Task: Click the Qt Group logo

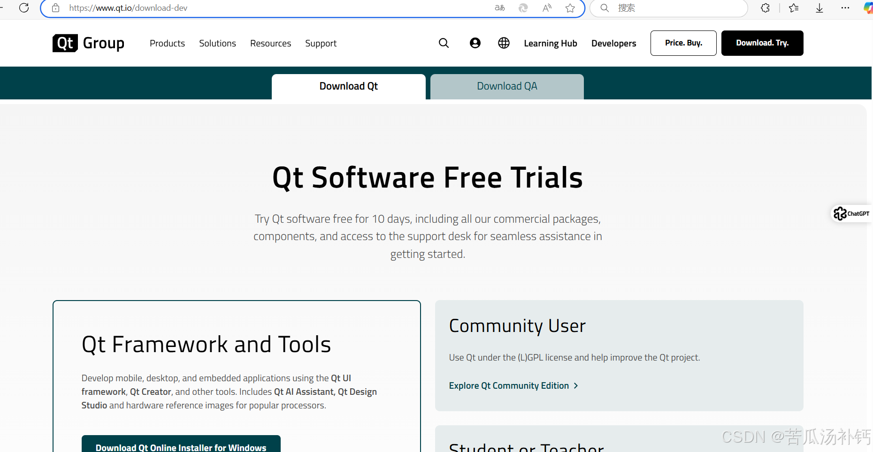Action: pyautogui.click(x=89, y=43)
